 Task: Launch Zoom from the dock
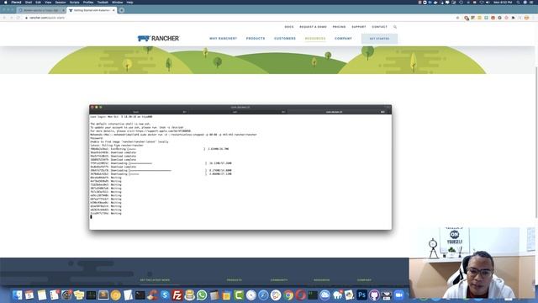[x=398, y=295]
